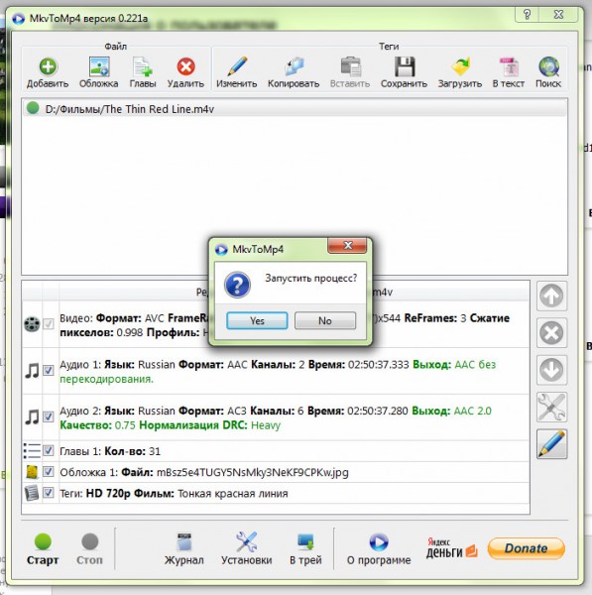592x595 pixels.
Task: Open Установки settings
Action: point(247,548)
